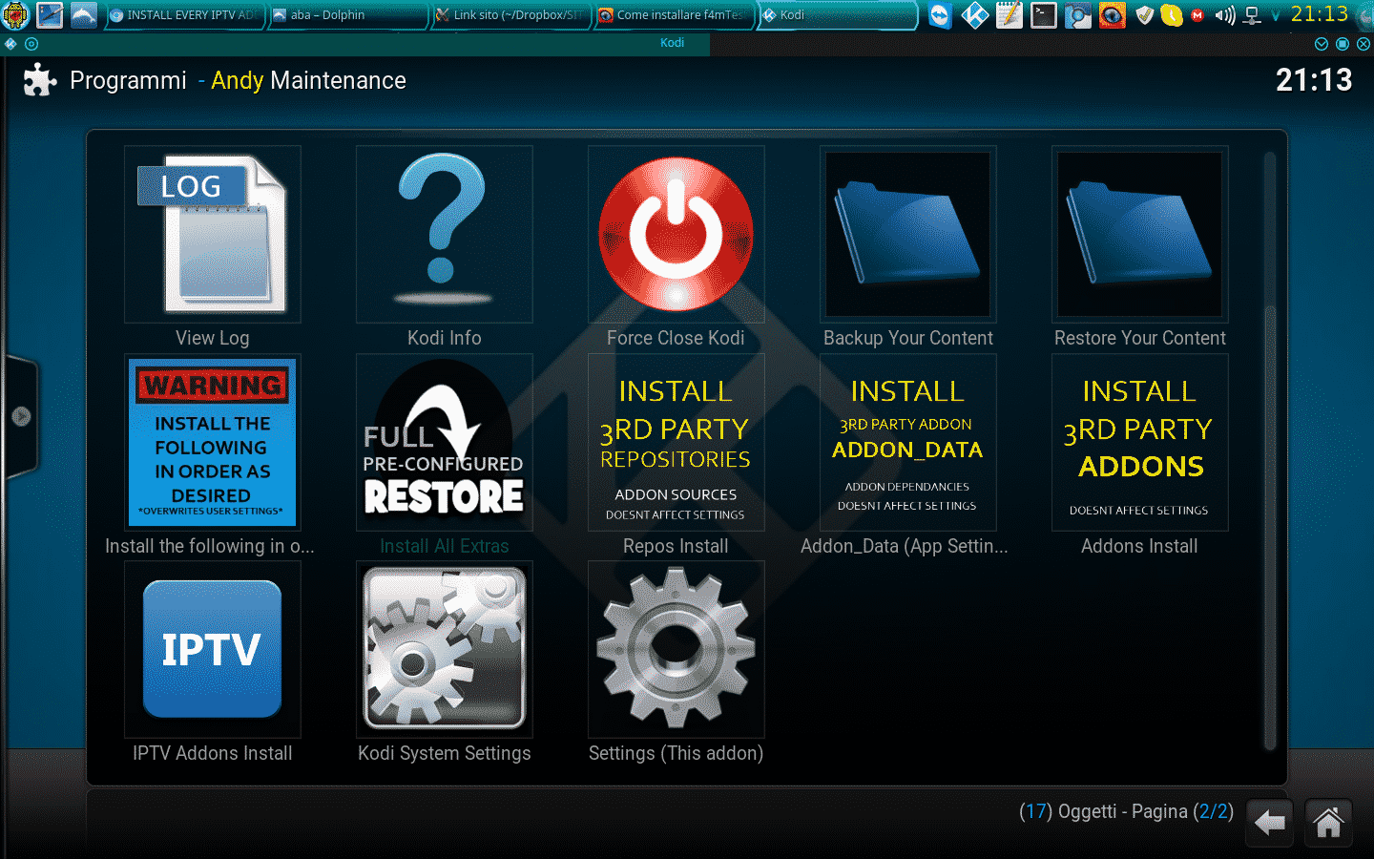Image resolution: width=1374 pixels, height=859 pixels.
Task: Click the list vertical scrollbar
Action: 1270,449
